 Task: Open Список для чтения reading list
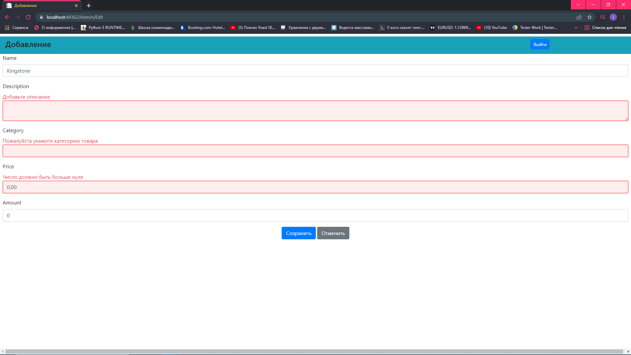[606, 28]
